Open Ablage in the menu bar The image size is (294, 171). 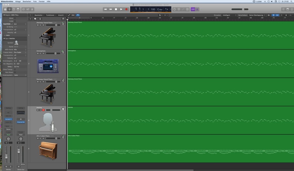18,1
